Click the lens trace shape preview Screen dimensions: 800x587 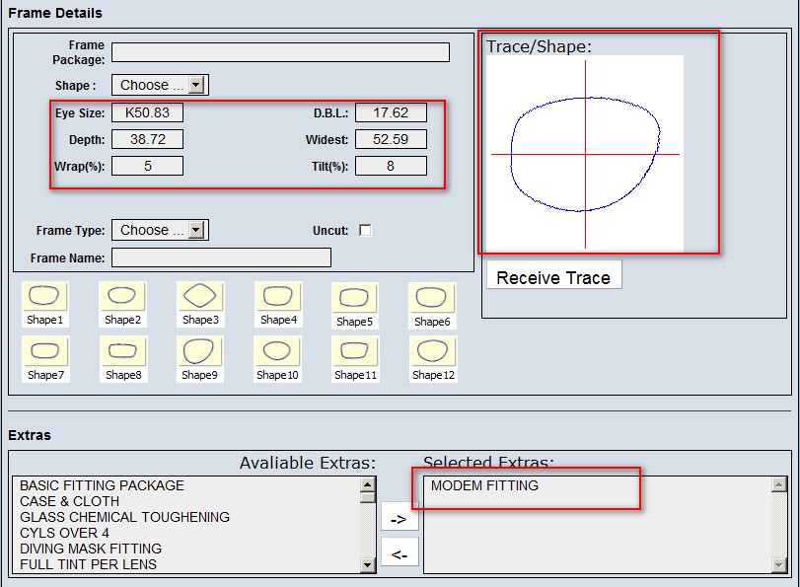pos(585,154)
